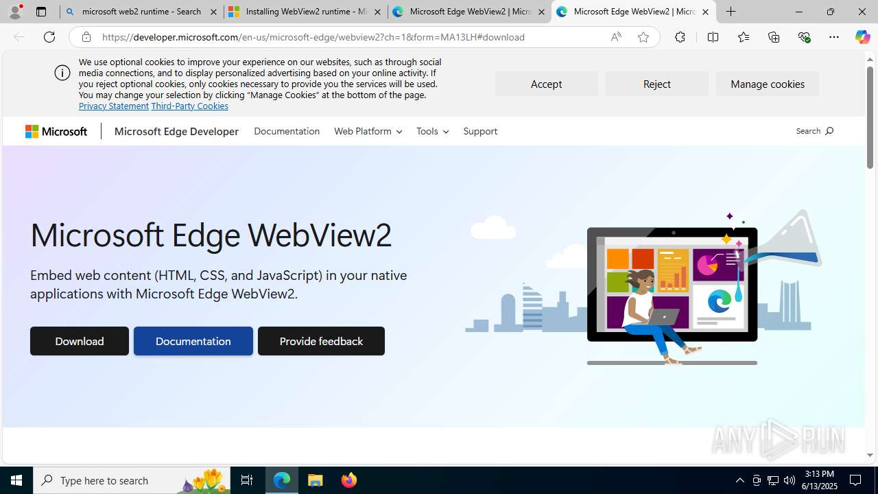Click the black Download button

click(80, 341)
